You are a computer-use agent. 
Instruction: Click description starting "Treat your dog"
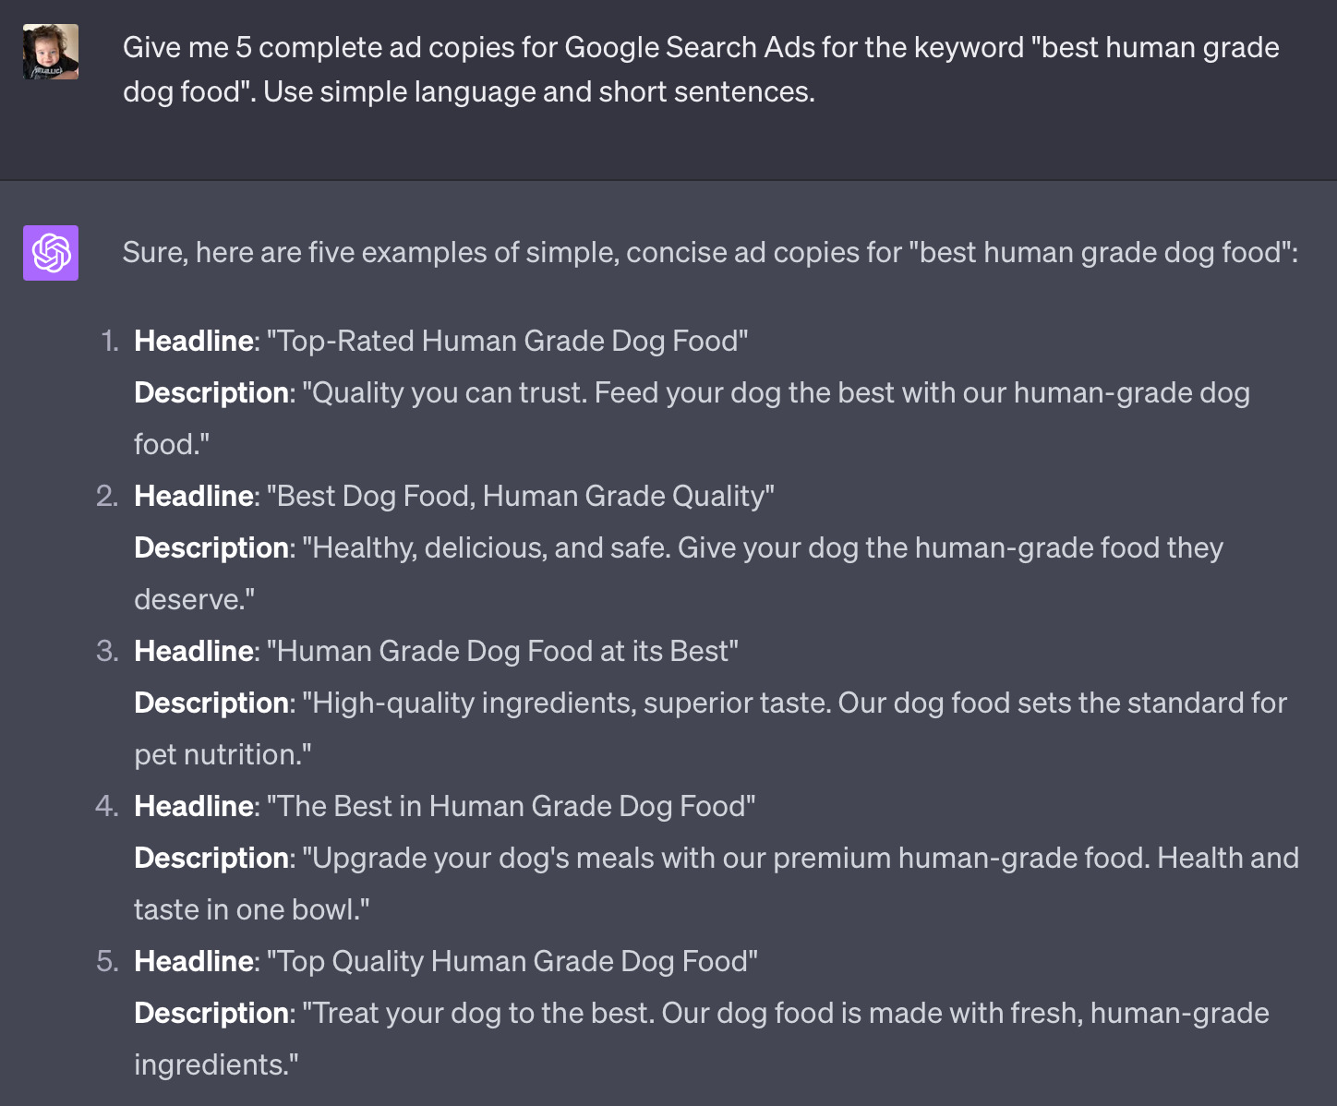coord(702,1039)
